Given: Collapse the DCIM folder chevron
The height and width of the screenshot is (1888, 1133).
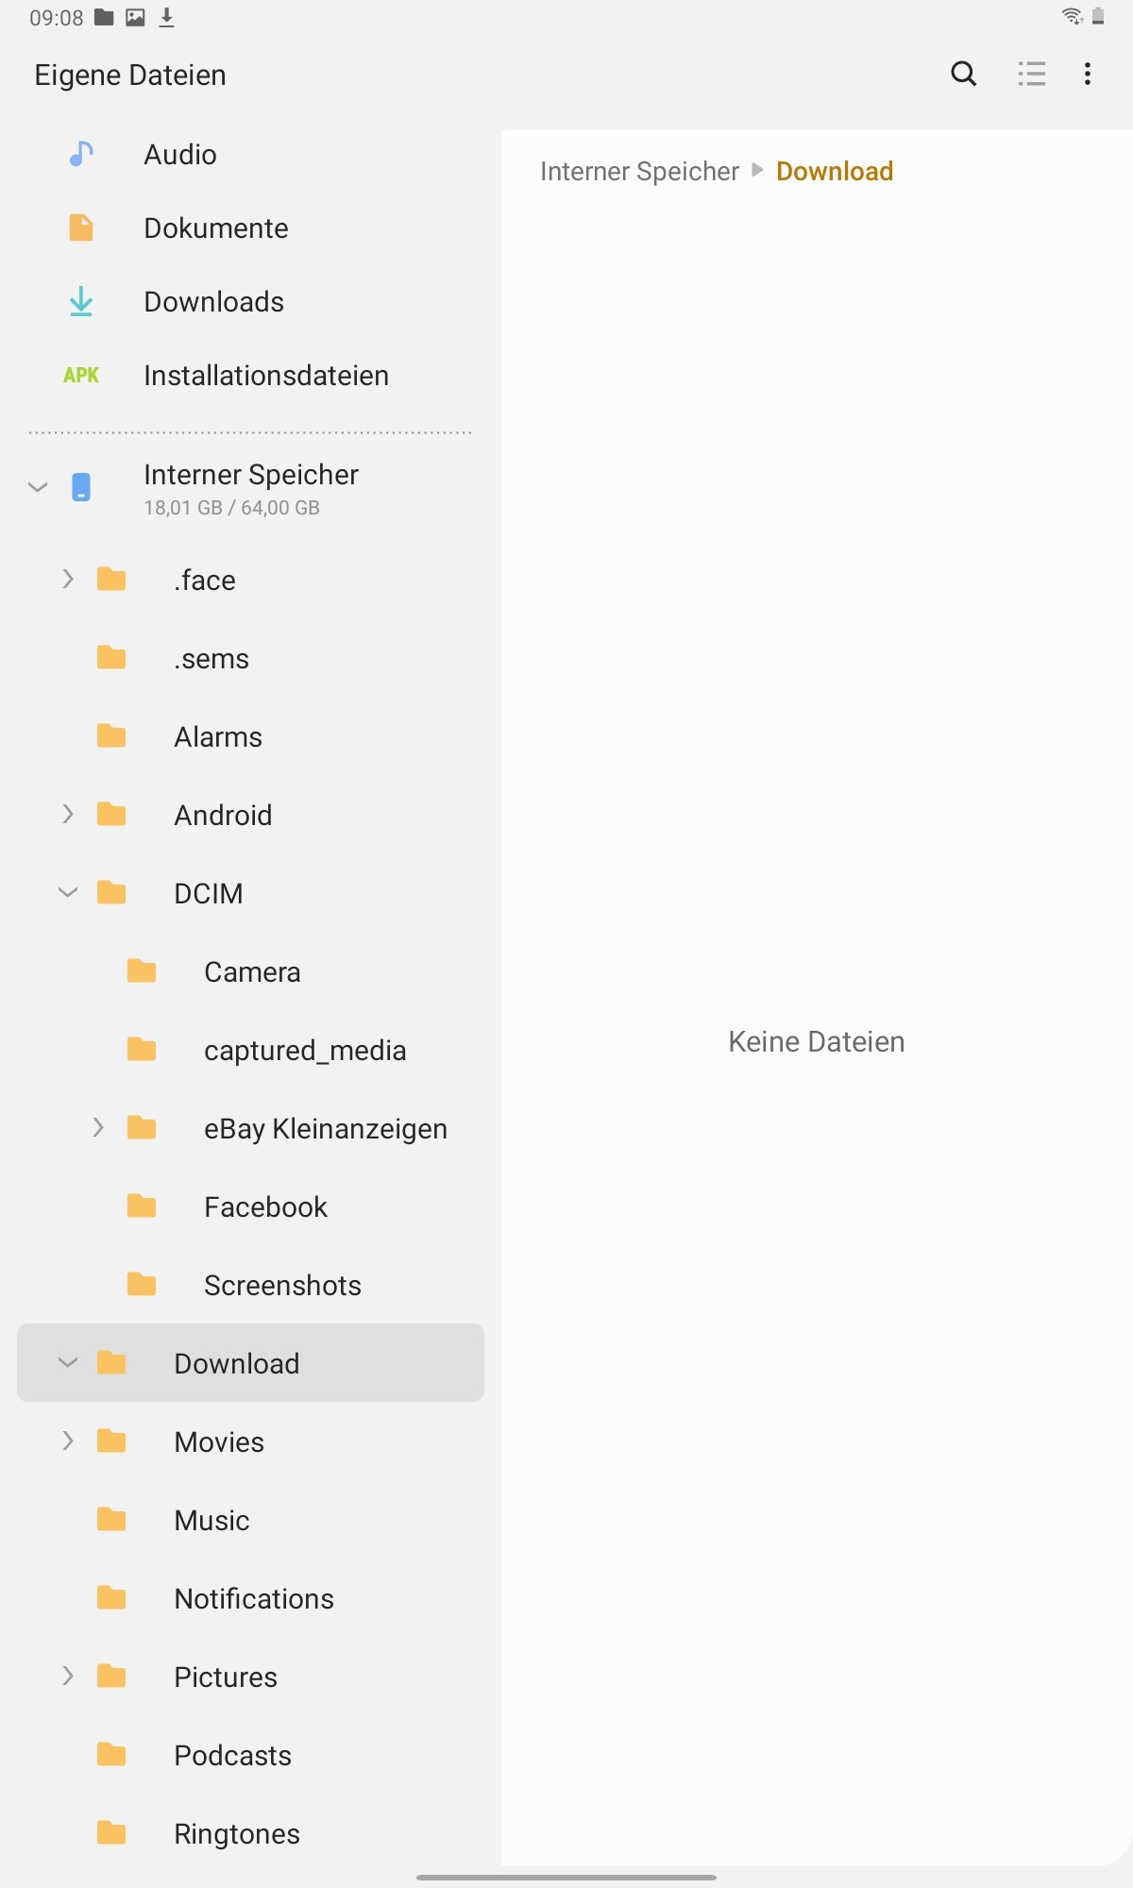Looking at the screenshot, I should click(x=68, y=892).
